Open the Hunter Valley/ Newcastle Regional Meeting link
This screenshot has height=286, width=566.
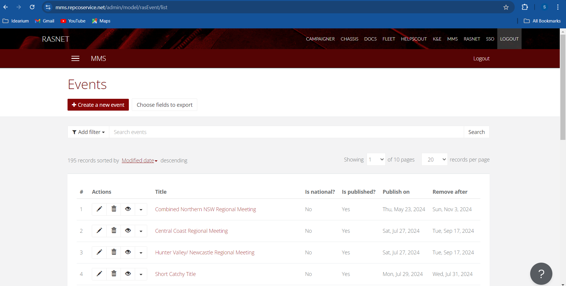point(205,253)
